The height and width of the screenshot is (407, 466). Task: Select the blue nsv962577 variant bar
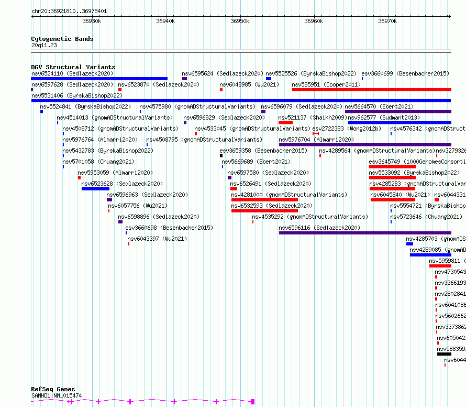(x=400, y=123)
